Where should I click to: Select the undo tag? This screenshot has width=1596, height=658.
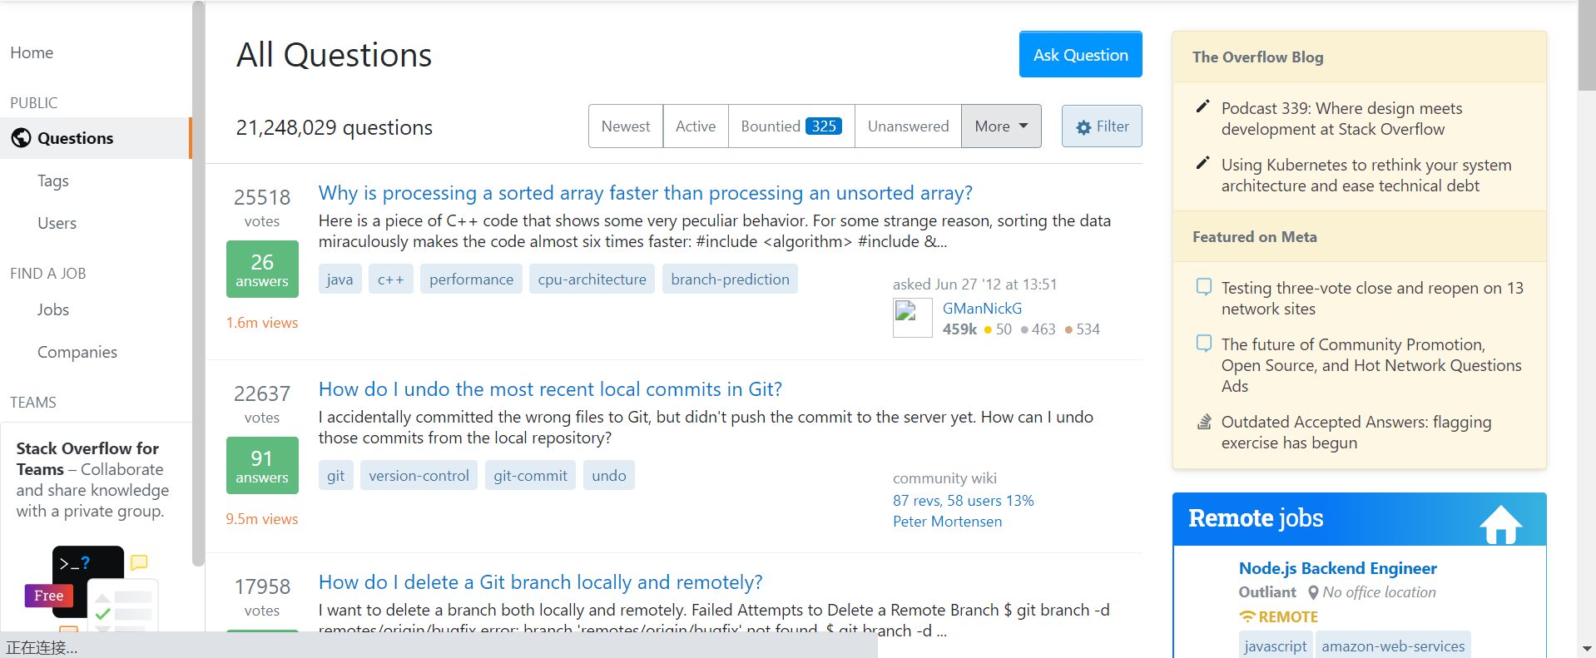(609, 476)
